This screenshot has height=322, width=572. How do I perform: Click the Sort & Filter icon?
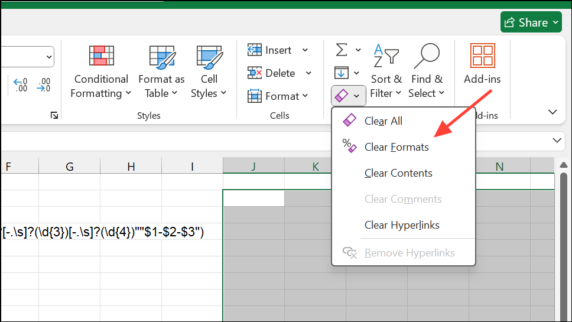click(x=386, y=57)
